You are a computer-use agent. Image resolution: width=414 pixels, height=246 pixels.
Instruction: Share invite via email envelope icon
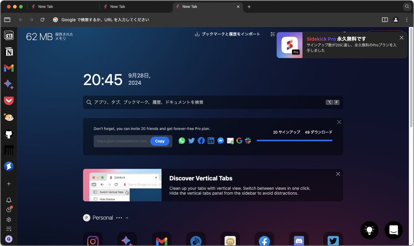click(230, 141)
